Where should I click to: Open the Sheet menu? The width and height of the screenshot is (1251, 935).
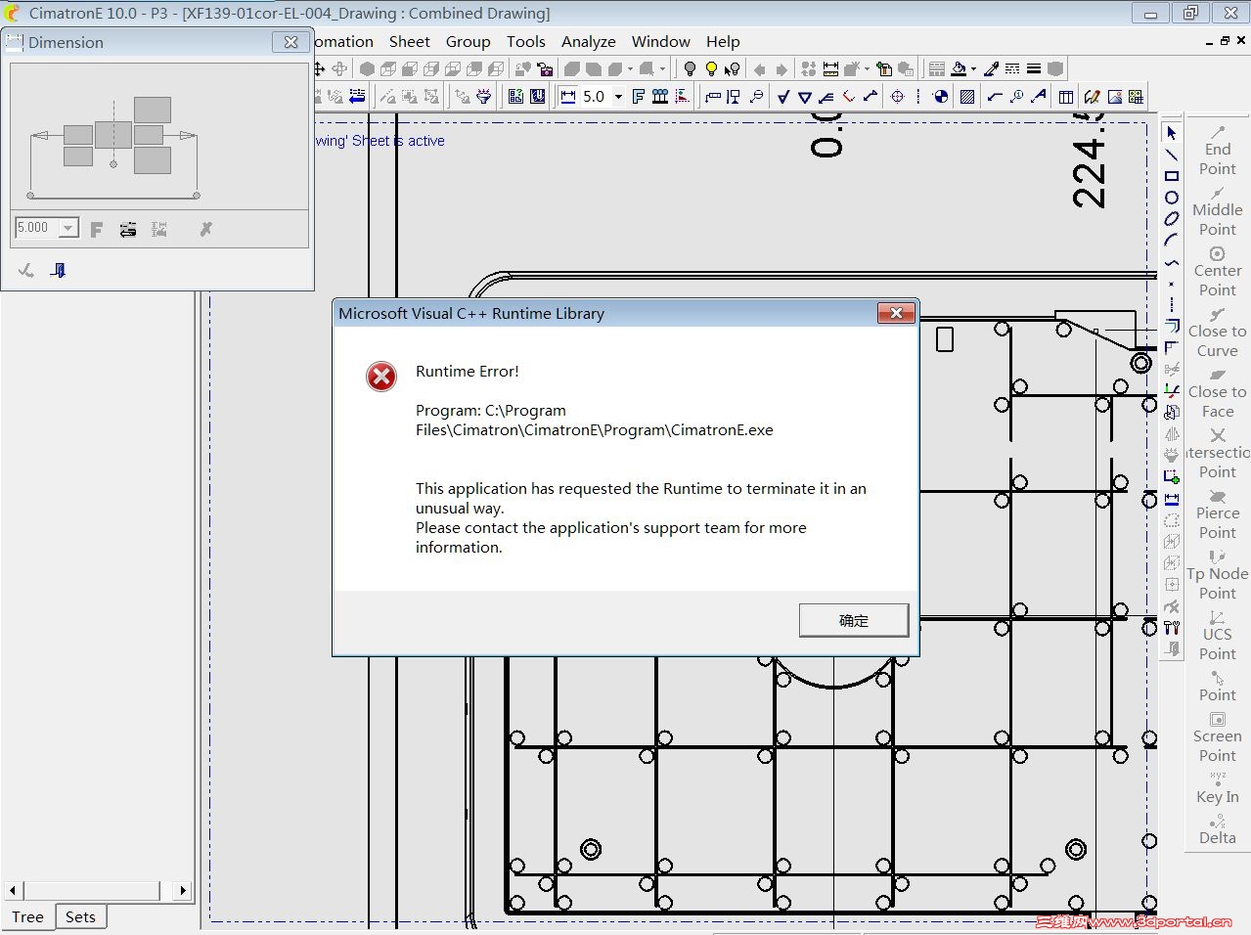click(409, 41)
